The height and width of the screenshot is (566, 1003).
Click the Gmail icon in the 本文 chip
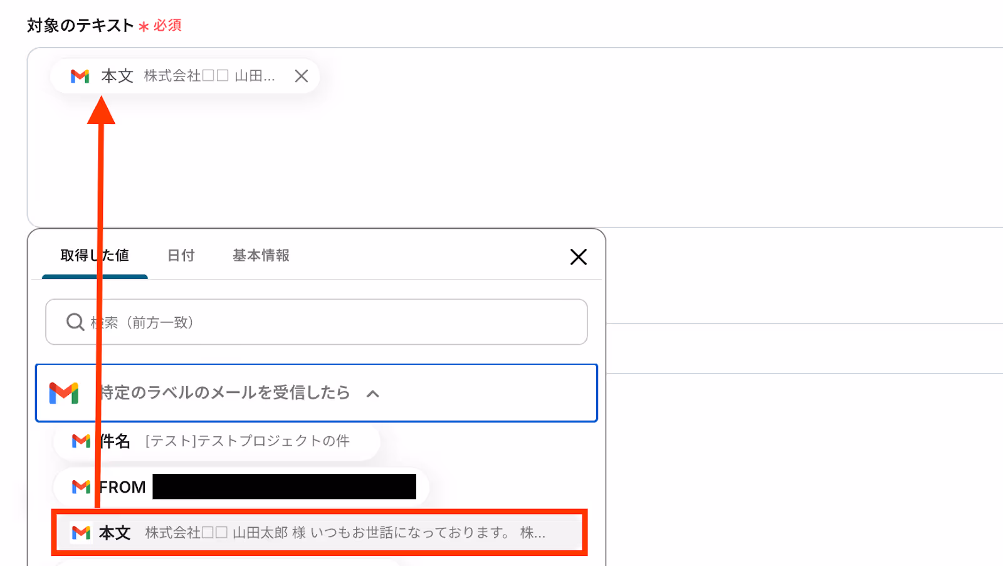80,76
